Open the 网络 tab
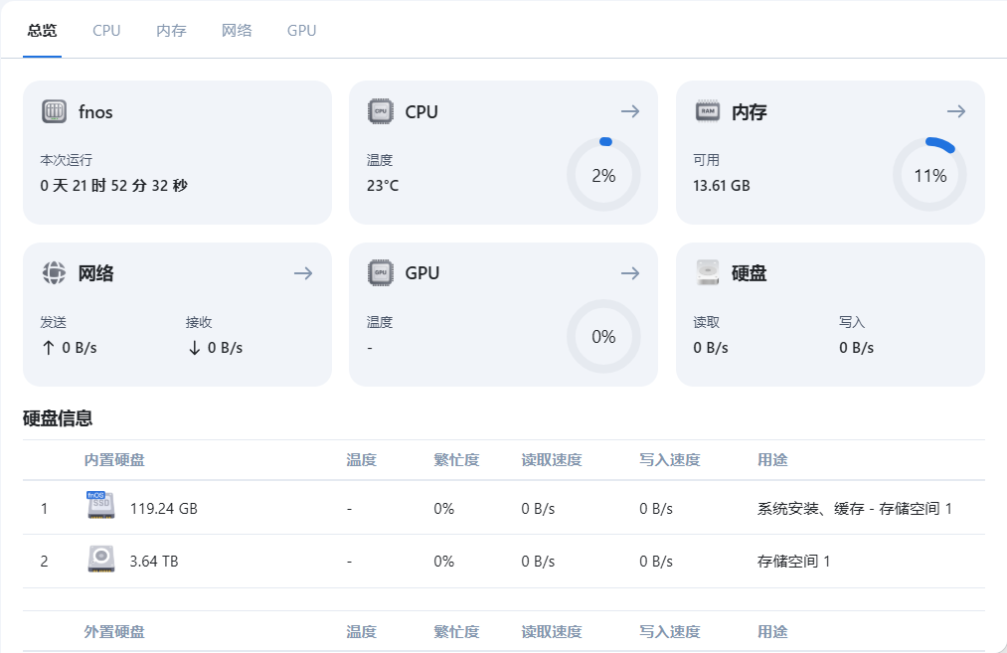 (237, 30)
